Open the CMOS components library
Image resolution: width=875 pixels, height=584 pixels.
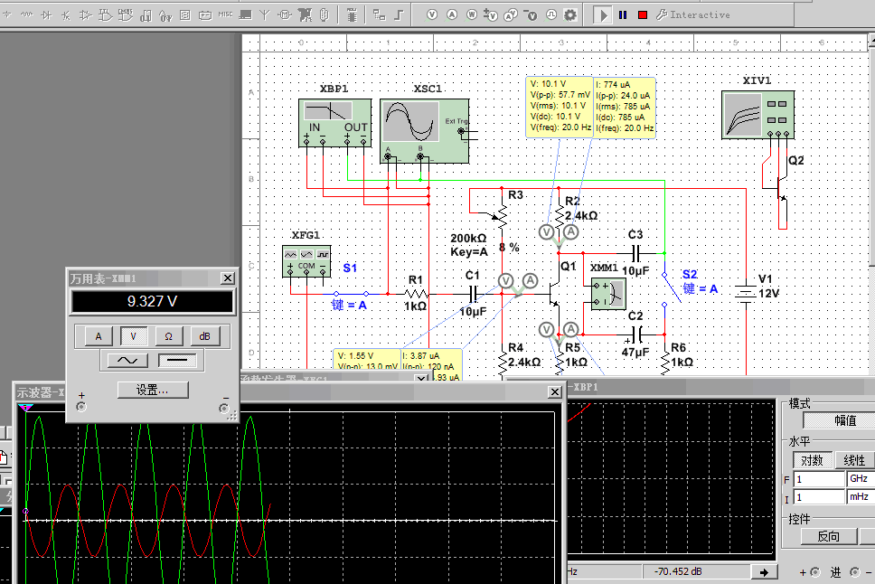[x=126, y=15]
